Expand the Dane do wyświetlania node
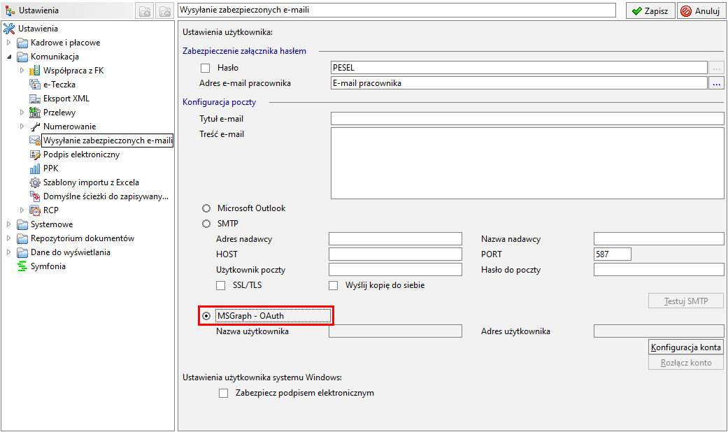Viewport: 728px width, 432px height. [x=8, y=252]
